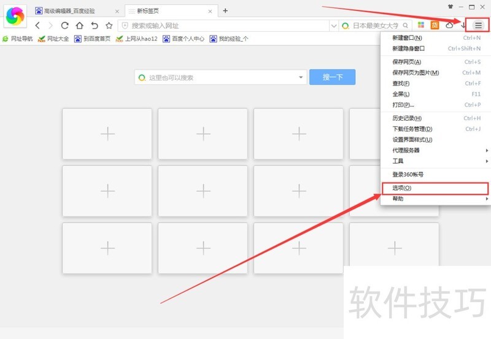Go to home page via house icon

coord(79,26)
